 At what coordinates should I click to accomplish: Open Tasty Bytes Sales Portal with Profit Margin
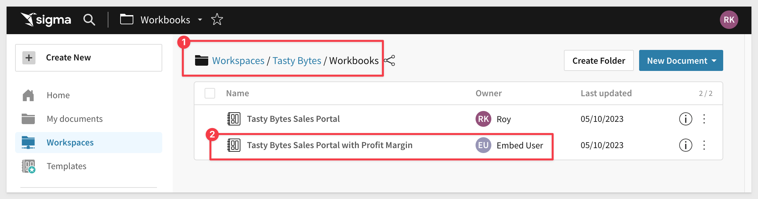[x=329, y=145]
